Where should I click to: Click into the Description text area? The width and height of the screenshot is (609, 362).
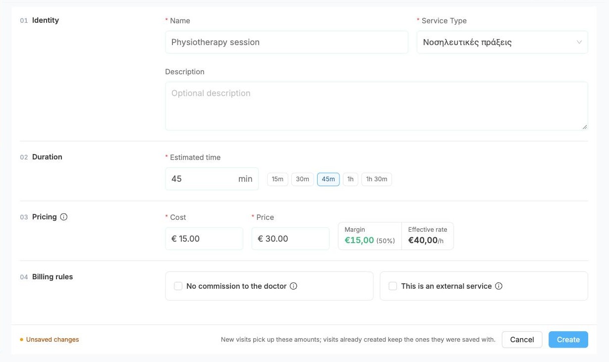(x=376, y=106)
